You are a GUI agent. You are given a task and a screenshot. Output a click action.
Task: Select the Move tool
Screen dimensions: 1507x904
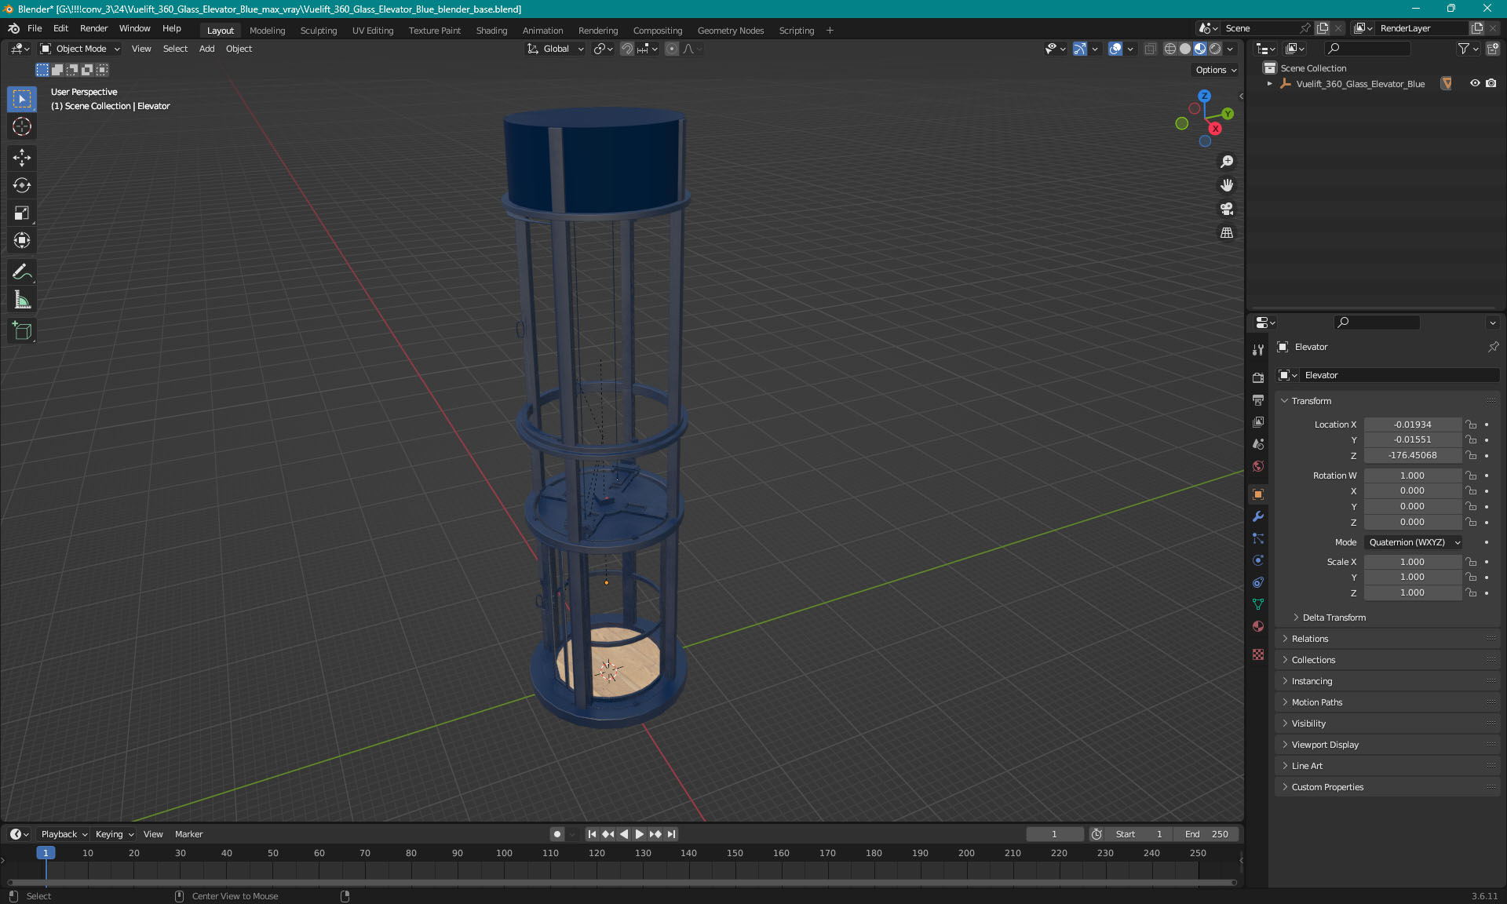click(x=22, y=158)
